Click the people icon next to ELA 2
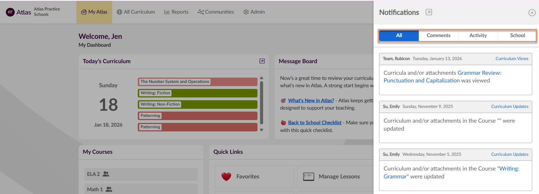 click(106, 174)
